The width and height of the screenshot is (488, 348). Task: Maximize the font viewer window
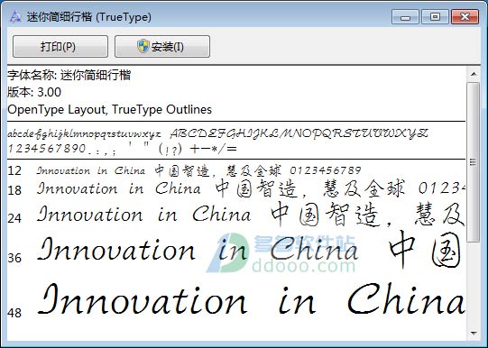click(x=435, y=17)
